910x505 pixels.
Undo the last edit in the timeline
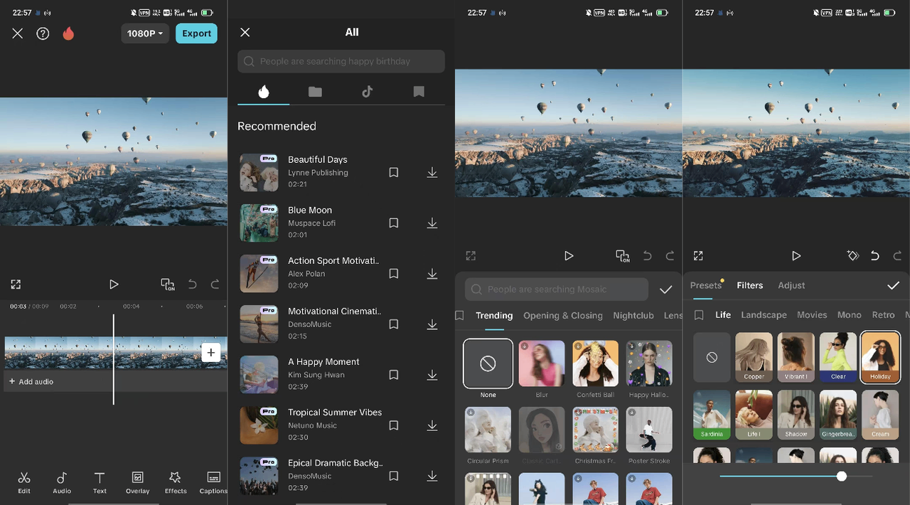192,285
